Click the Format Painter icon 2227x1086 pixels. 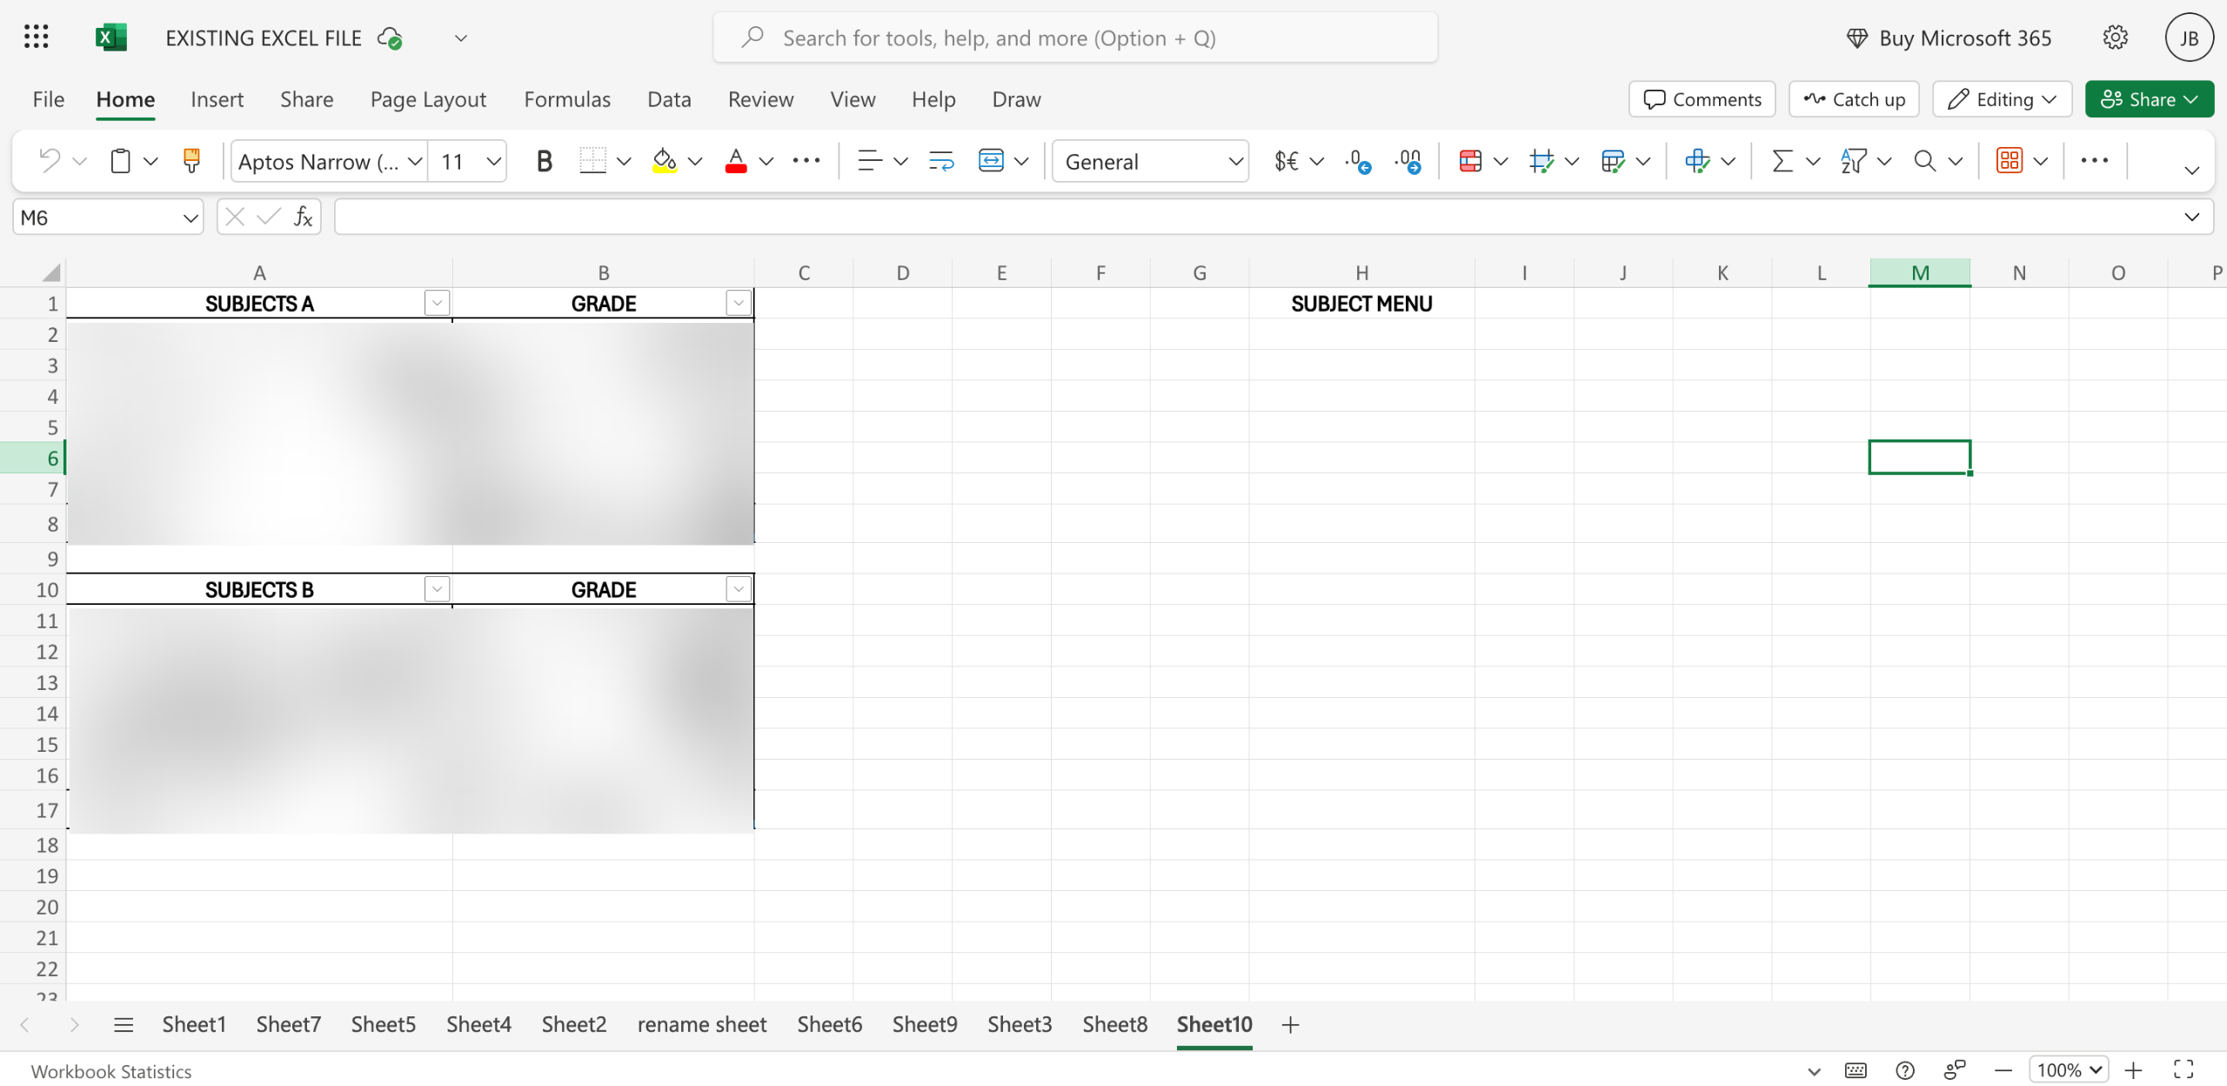[x=191, y=160]
